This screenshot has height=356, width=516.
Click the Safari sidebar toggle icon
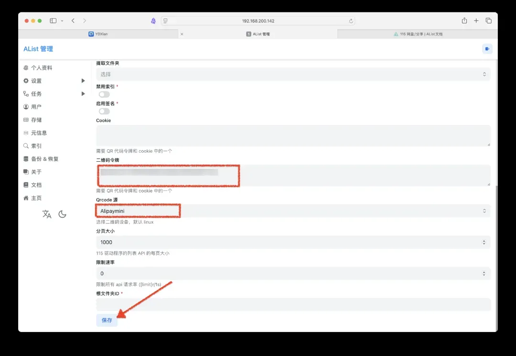coord(53,21)
